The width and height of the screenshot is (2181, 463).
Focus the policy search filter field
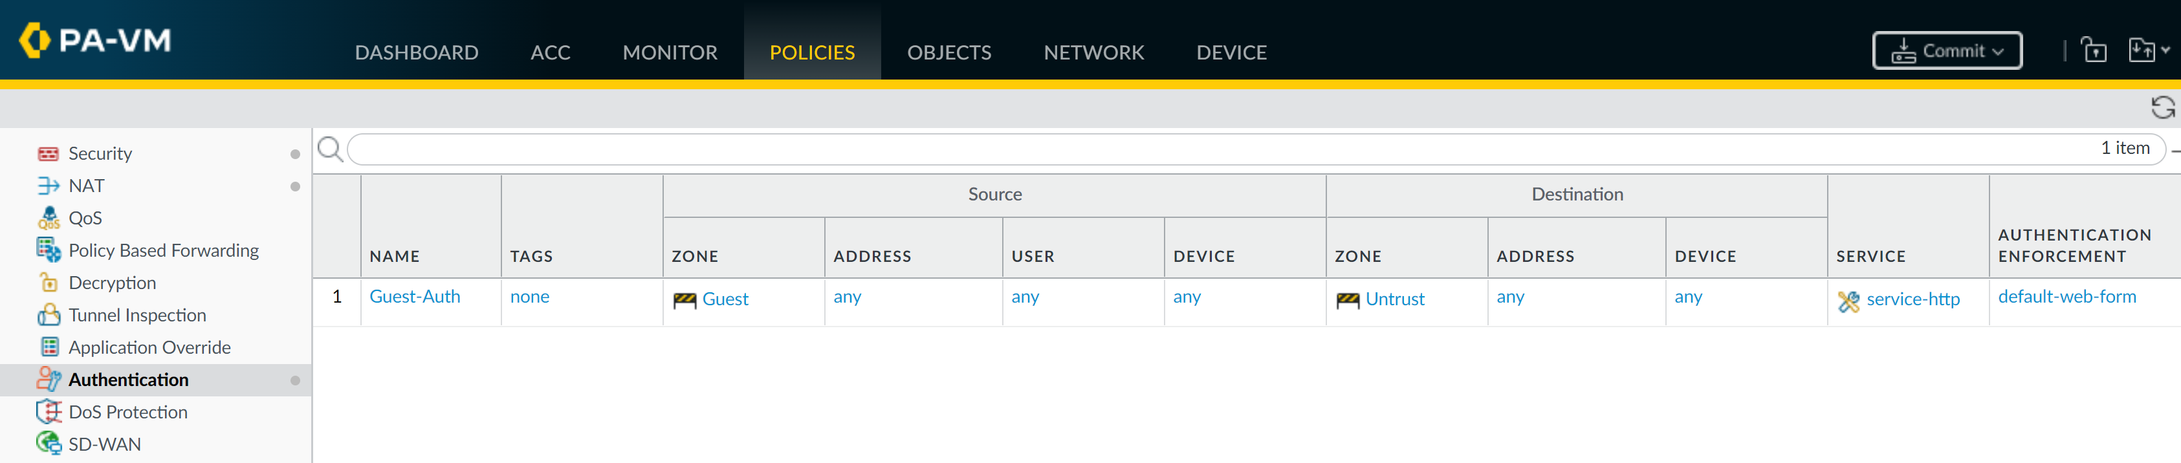tap(1185, 150)
